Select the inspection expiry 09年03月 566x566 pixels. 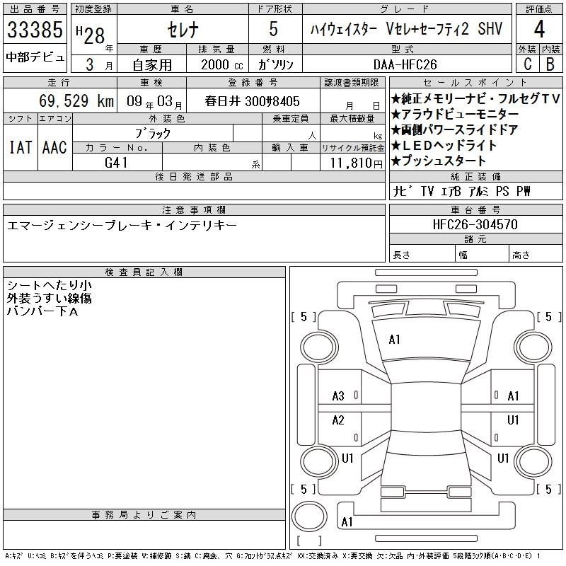click(x=154, y=101)
